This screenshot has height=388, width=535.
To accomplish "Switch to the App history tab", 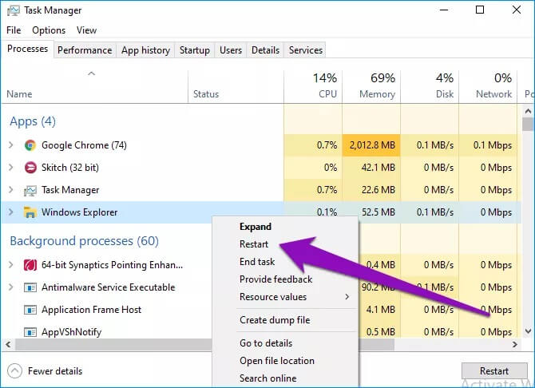I will click(145, 50).
